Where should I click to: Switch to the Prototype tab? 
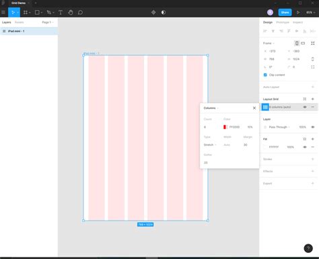(x=283, y=22)
